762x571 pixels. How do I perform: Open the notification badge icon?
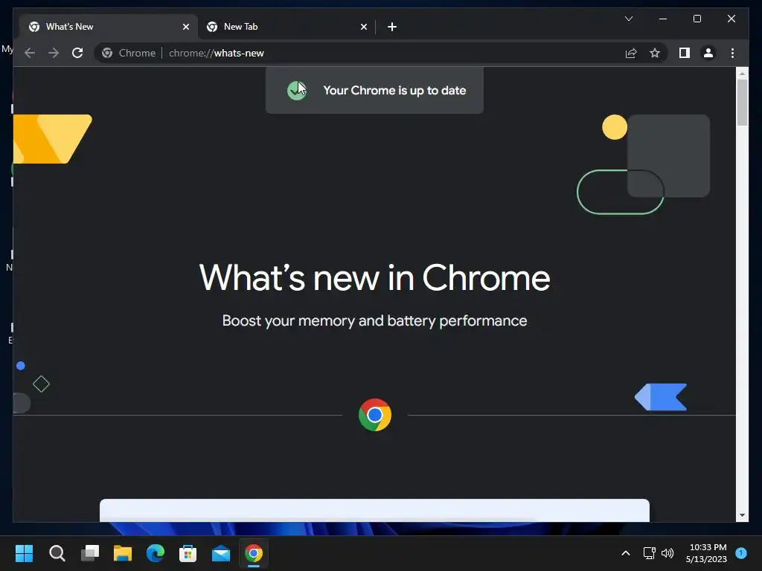pyautogui.click(x=741, y=553)
